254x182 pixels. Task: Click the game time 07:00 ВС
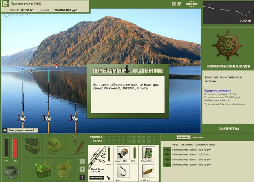(x=27, y=10)
